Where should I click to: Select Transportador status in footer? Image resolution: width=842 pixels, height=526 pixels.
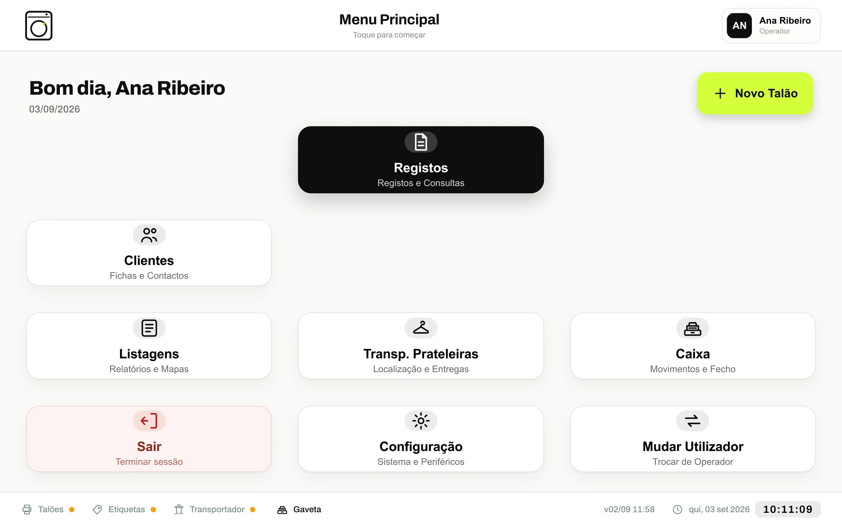[215, 509]
